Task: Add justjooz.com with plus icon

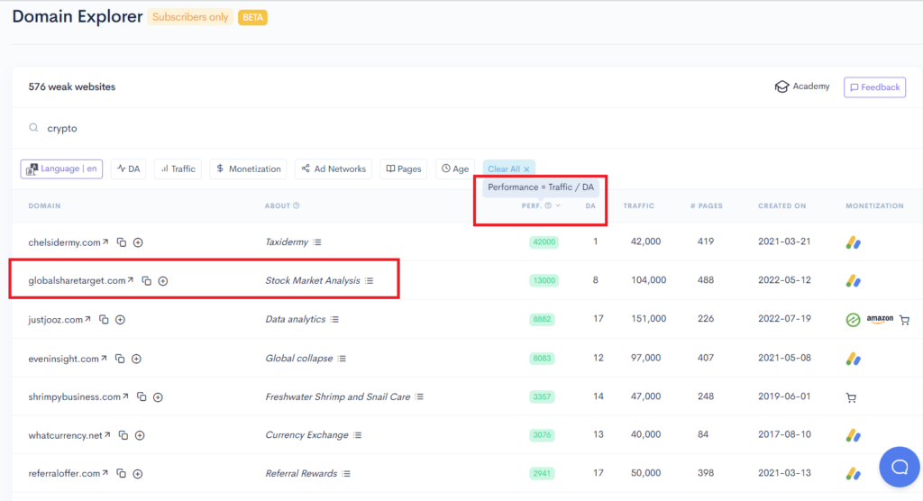Action: coord(120,320)
